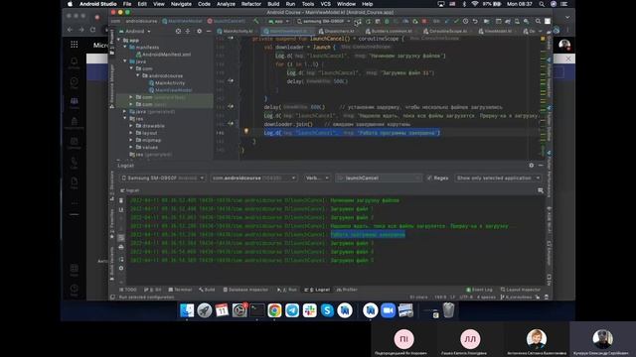Expand the values folder in project tree
The image size is (636, 357).
coord(131,148)
